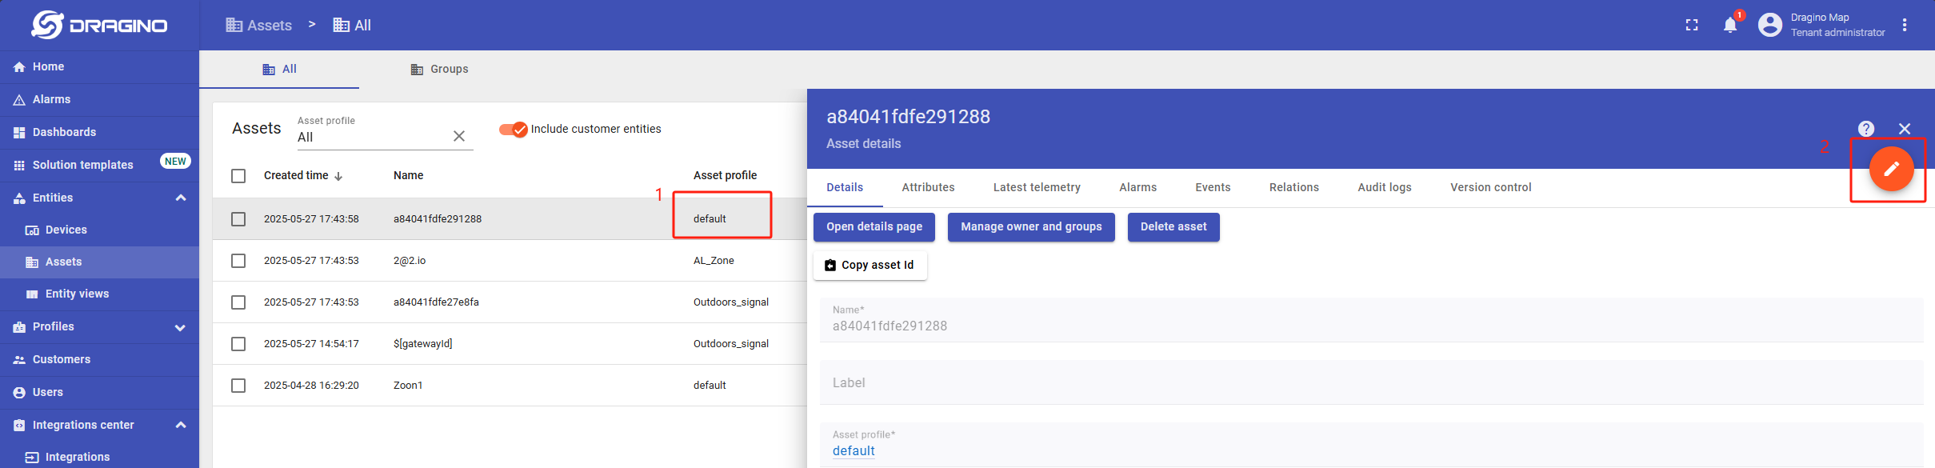Collapse Integrations center chevron
The height and width of the screenshot is (468, 1935).
(181, 425)
